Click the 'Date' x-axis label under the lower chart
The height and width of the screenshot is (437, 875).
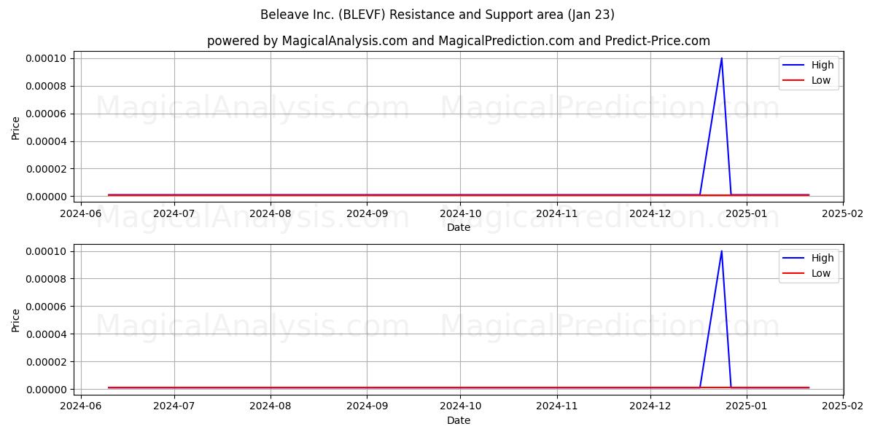coord(459,420)
